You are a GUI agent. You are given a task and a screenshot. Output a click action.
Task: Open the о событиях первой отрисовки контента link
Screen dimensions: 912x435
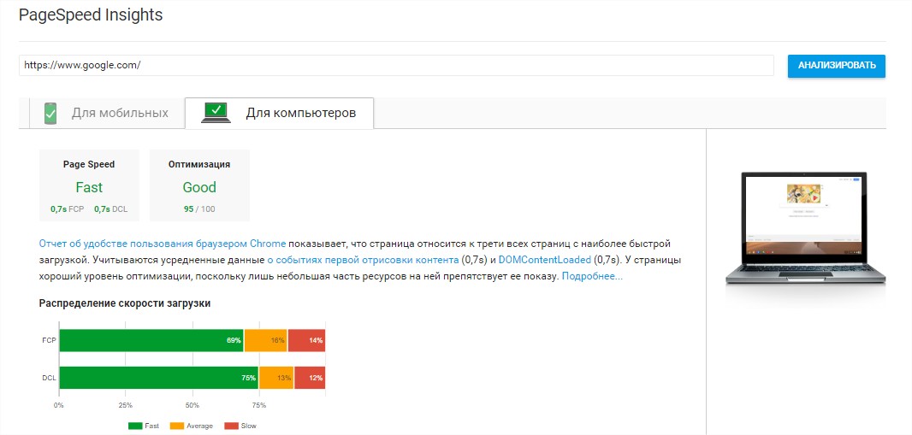pos(363,260)
